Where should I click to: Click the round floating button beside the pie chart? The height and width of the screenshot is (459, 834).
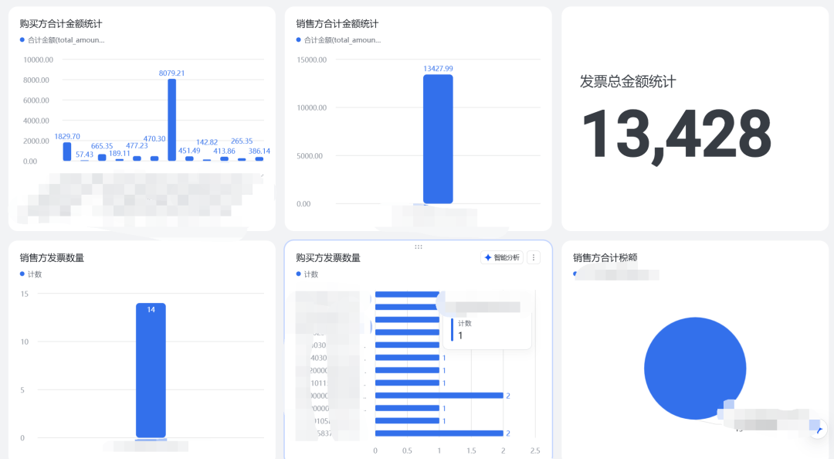point(819,429)
